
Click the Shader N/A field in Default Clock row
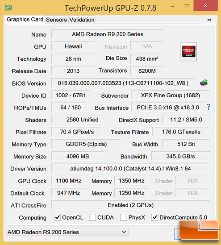coord(193,193)
